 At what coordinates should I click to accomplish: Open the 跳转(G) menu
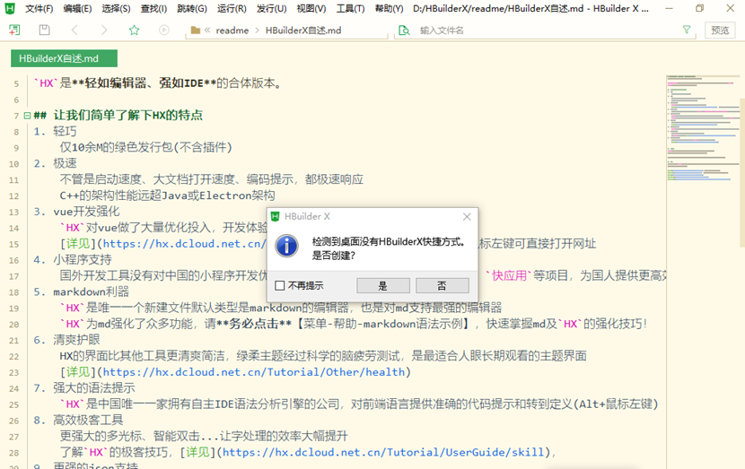(192, 9)
